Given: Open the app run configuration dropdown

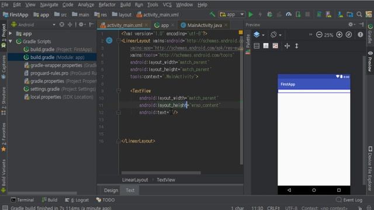Looking at the screenshot, I should (x=231, y=15).
